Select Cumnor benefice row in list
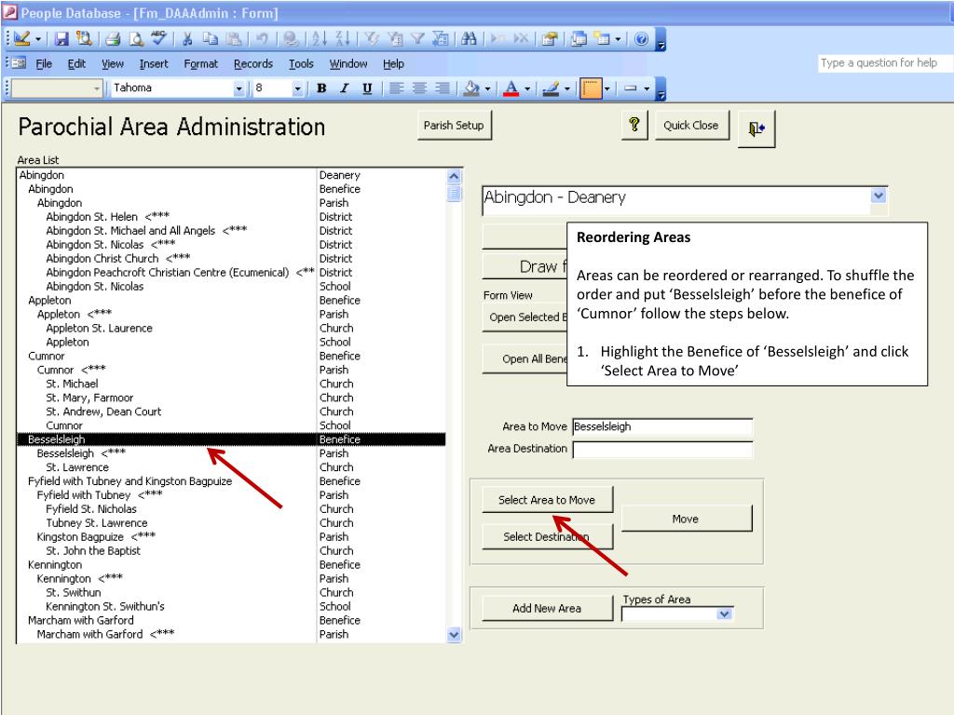This screenshot has height=715, width=954. [x=231, y=356]
